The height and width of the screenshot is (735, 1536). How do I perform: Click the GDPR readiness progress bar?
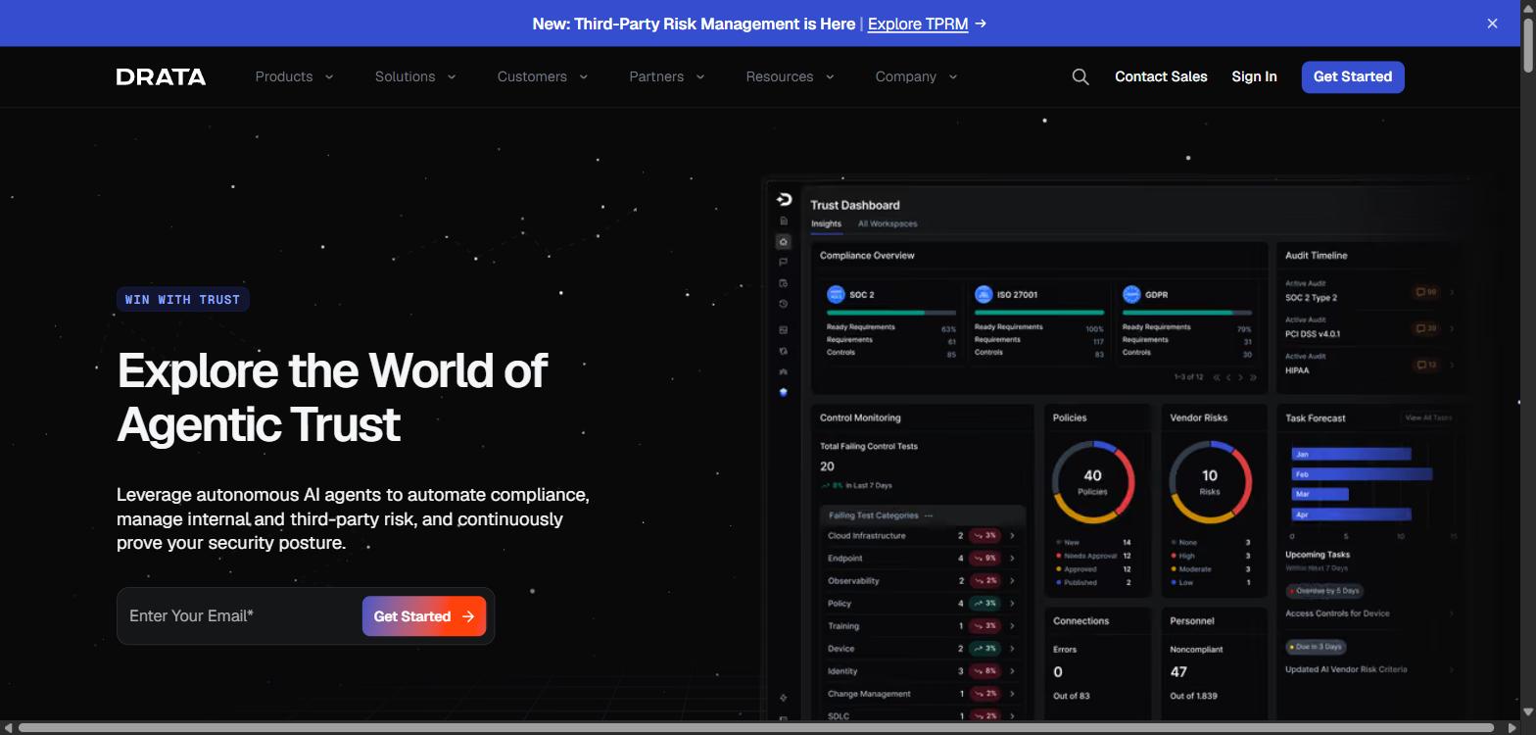tap(1187, 313)
